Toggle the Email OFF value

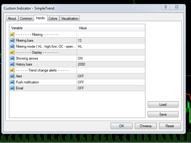tap(81, 88)
